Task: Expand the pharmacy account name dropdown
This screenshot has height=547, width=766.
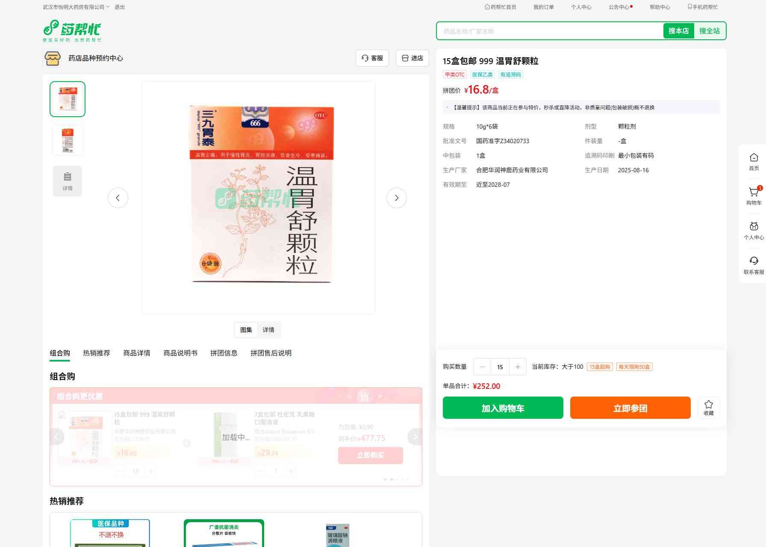Action: (76, 7)
